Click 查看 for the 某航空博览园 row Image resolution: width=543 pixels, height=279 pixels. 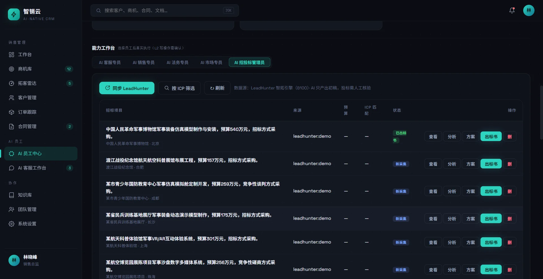click(x=433, y=270)
